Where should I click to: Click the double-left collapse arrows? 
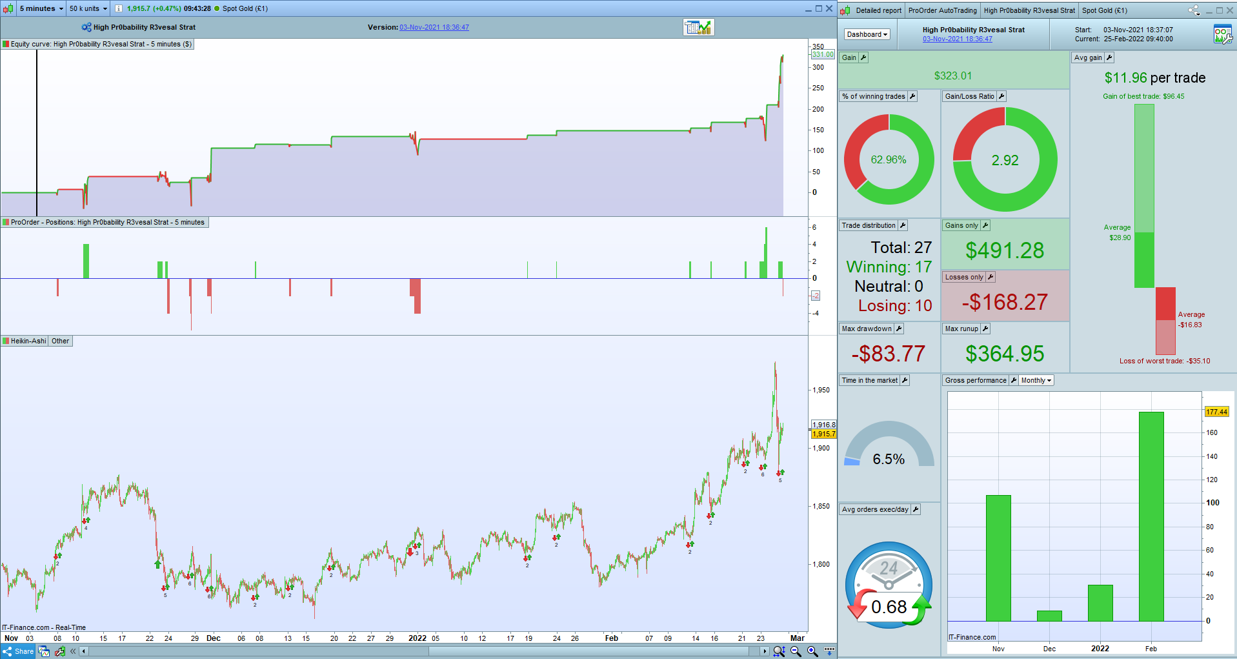(x=73, y=651)
